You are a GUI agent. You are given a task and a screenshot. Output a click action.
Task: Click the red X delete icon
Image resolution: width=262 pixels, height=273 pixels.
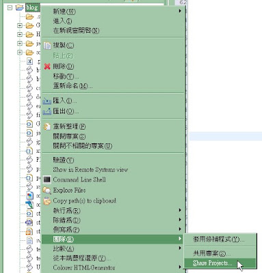point(47,66)
